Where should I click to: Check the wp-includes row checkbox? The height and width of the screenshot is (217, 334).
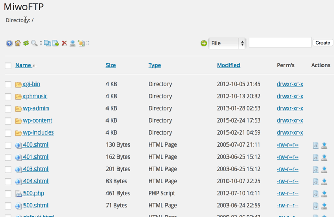(x=8, y=133)
